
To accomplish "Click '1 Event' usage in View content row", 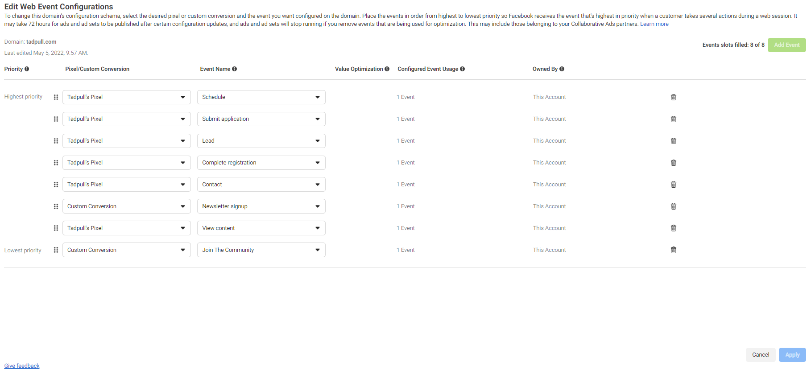I will [x=405, y=228].
